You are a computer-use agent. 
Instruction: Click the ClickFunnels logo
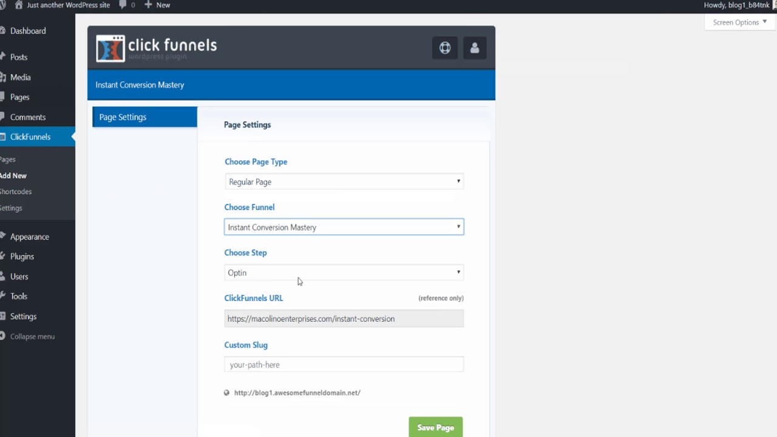pos(156,48)
